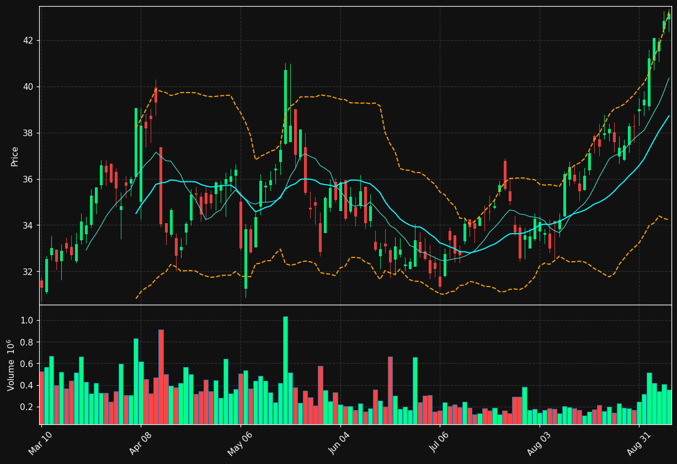The width and height of the screenshot is (677, 464).
Task: Click the volume tick label 0.4
Action: click(27, 385)
